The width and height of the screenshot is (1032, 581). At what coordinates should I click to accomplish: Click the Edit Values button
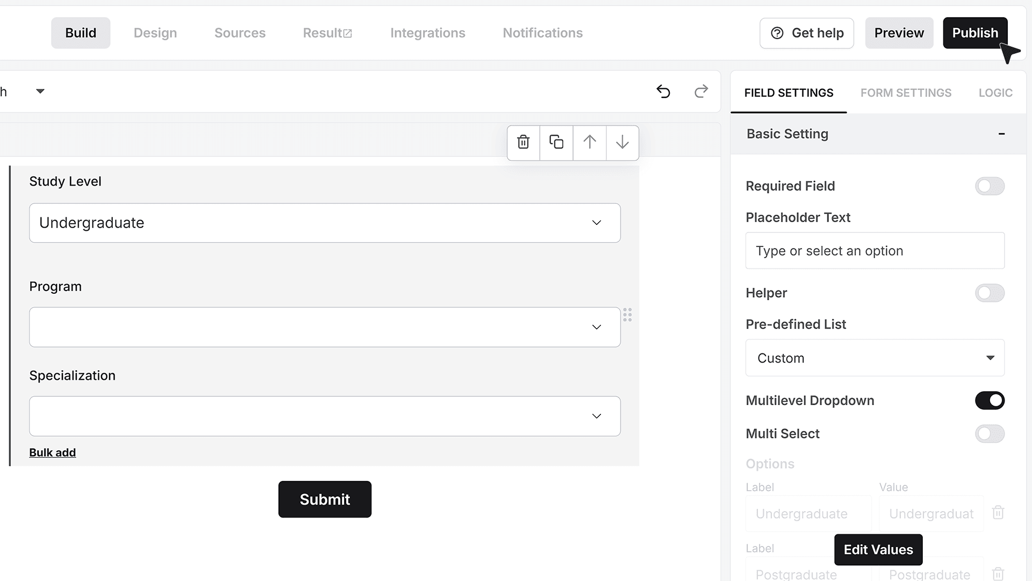point(878,550)
